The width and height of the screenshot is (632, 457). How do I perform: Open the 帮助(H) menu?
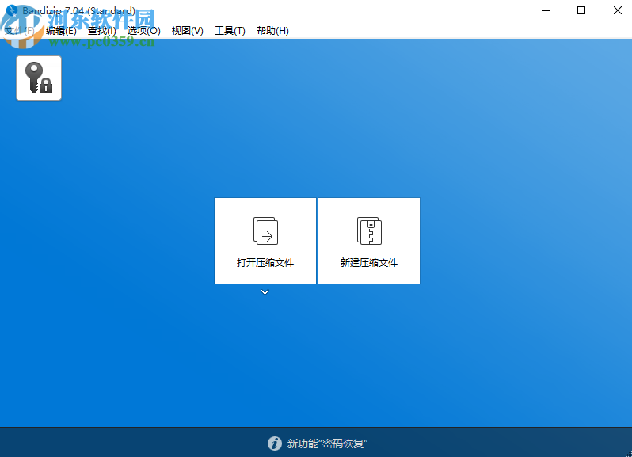273,31
